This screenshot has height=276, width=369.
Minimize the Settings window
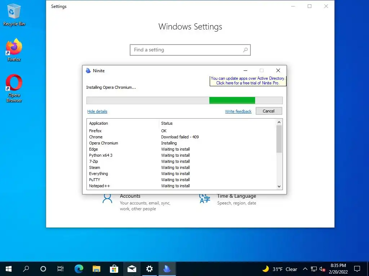(x=293, y=6)
